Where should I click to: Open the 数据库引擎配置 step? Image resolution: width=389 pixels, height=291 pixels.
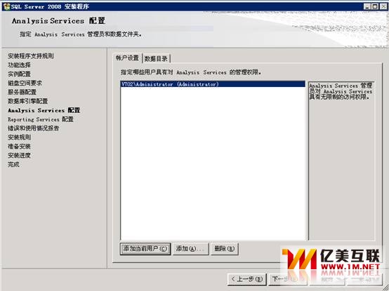(x=27, y=101)
